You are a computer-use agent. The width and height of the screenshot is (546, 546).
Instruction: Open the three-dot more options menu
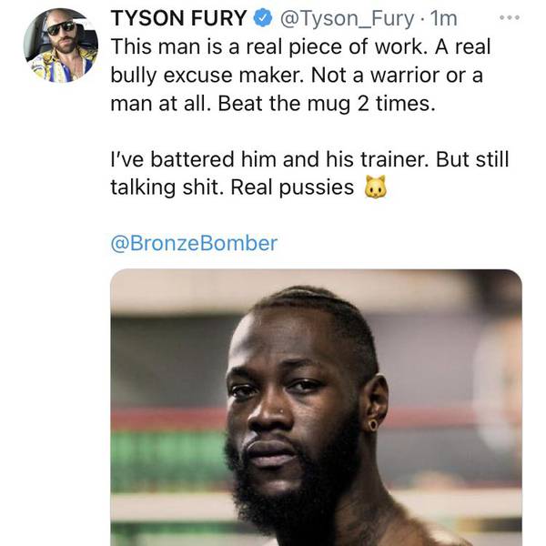[x=515, y=18]
